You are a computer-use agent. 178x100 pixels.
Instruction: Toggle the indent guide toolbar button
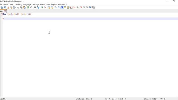pos(62,7)
